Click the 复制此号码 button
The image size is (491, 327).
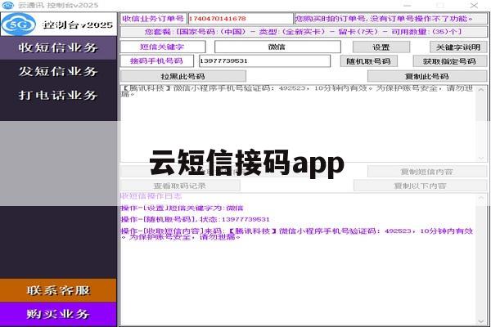tap(427, 76)
